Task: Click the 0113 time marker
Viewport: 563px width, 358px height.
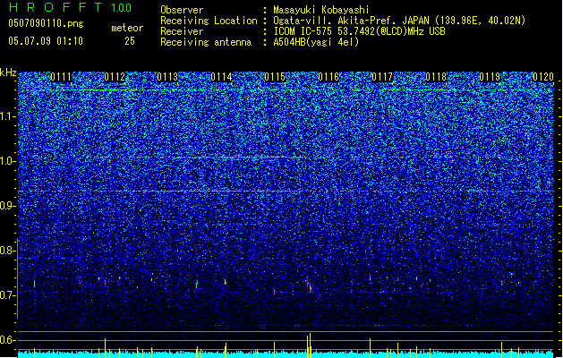Action: pyautogui.click(x=167, y=77)
